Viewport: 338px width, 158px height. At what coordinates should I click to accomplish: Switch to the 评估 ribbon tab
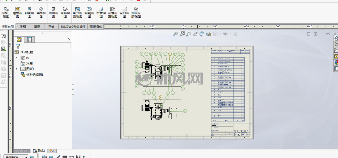tap(51, 26)
